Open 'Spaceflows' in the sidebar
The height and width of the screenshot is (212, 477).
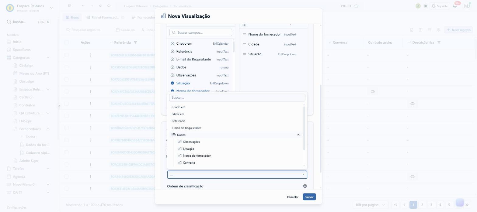(22, 50)
